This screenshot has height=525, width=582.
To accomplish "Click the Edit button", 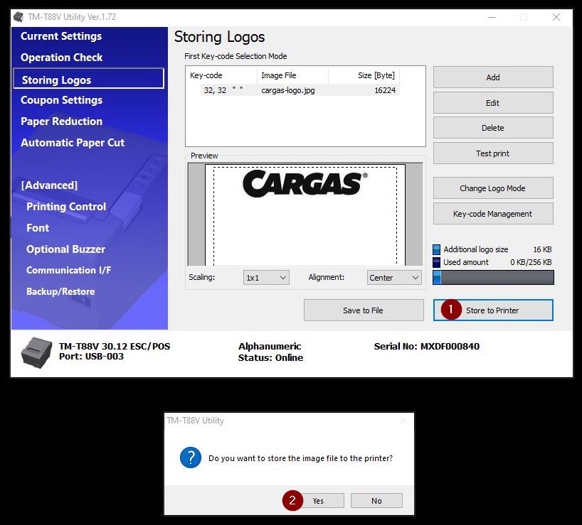I will pos(493,102).
